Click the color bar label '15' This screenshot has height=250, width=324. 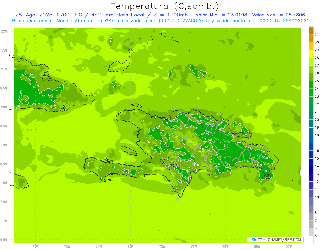(x=317, y=159)
